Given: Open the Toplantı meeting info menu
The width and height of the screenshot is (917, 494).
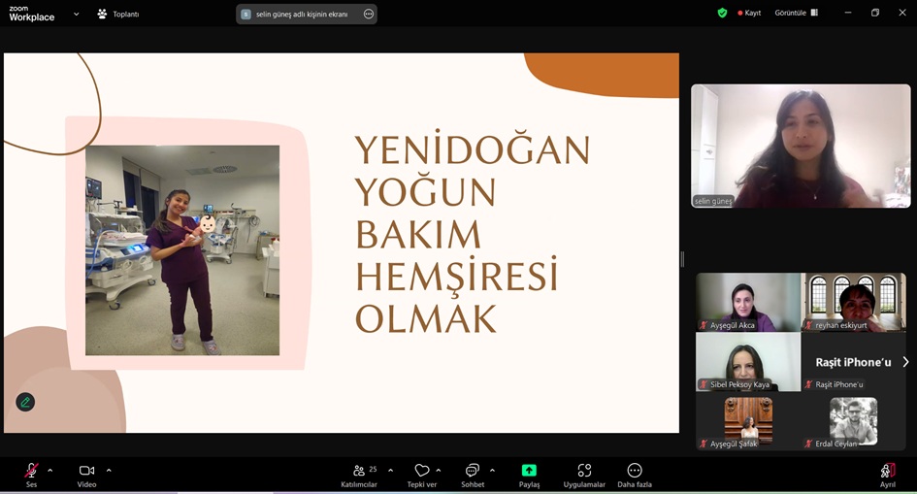Looking at the screenshot, I should click(117, 14).
